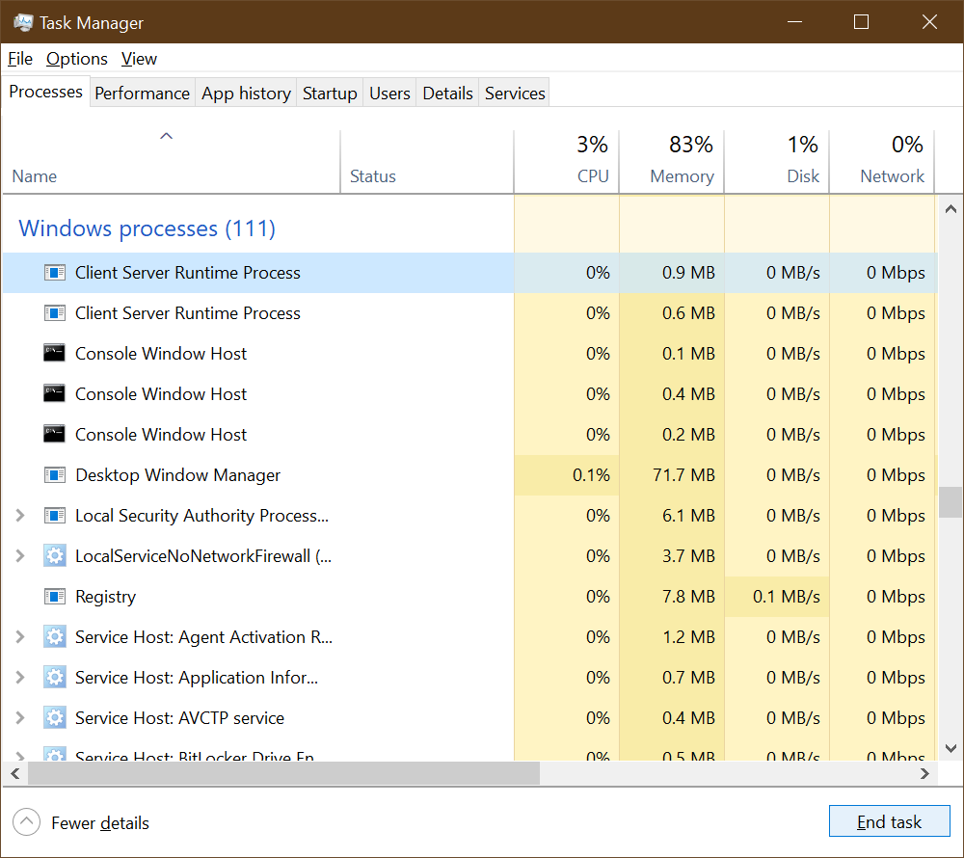Expand the LocalServiceNoNetworkFirewall group
This screenshot has height=858, width=964.
19,556
